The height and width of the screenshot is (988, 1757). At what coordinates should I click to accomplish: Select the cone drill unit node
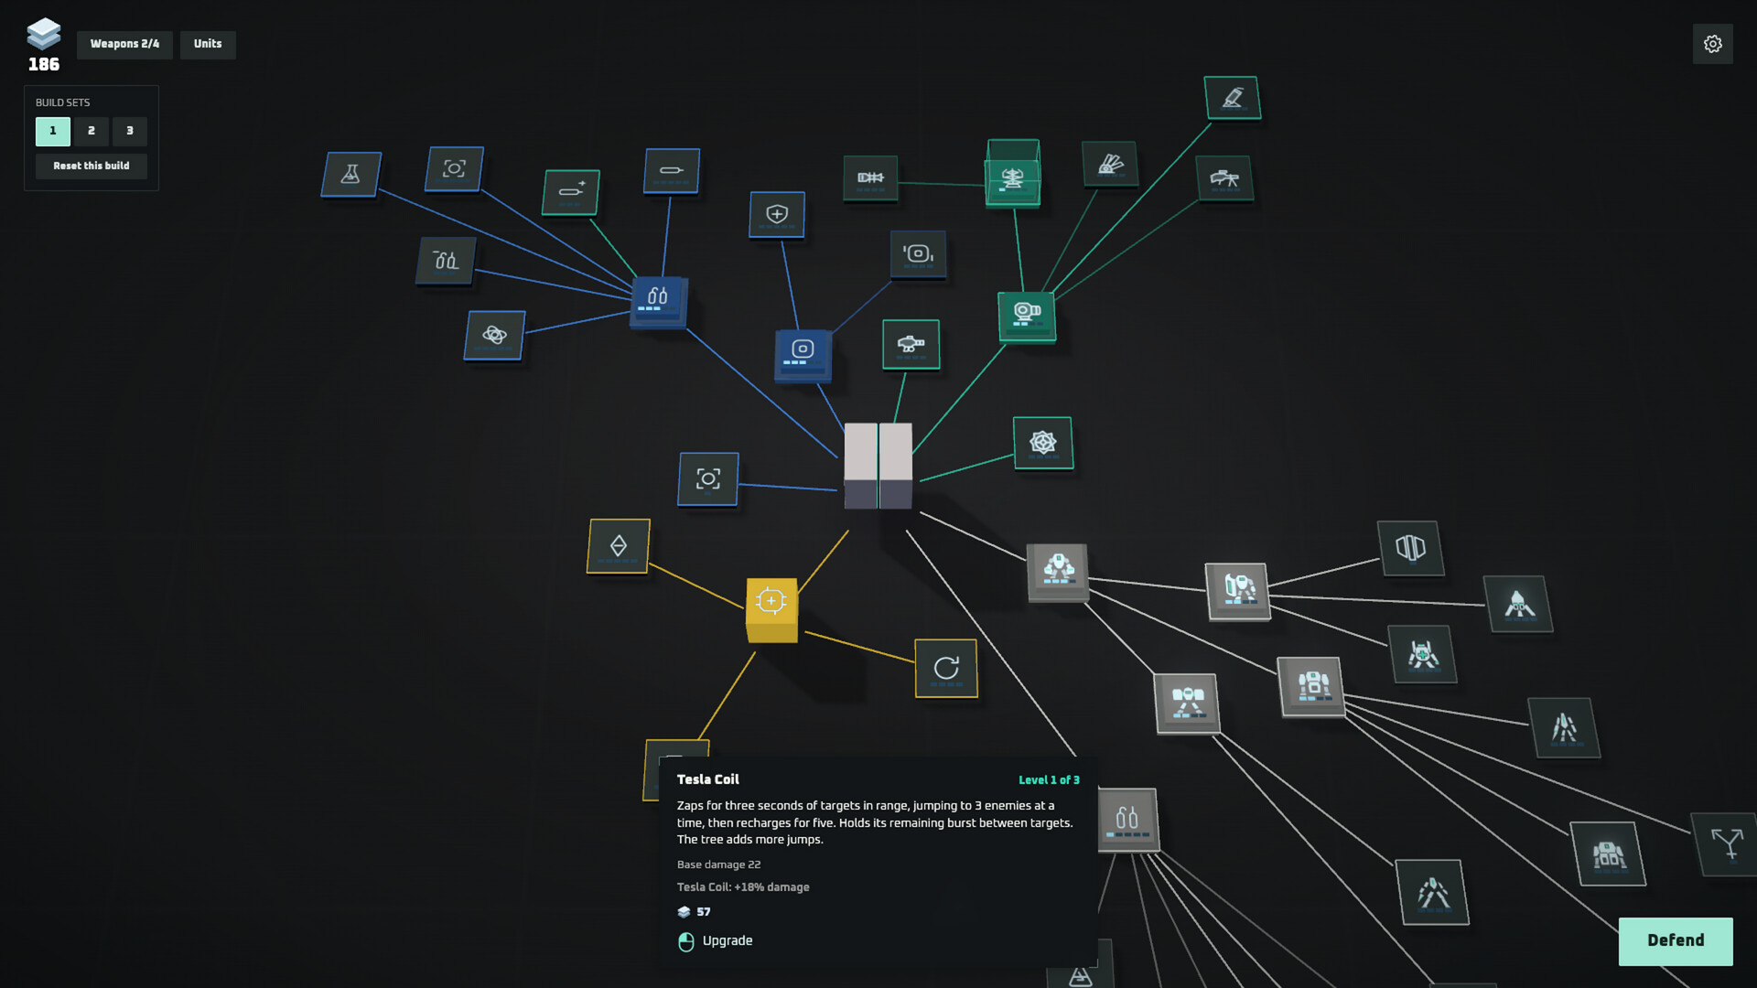point(1518,604)
